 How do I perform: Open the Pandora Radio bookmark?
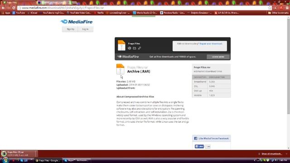point(172,13)
